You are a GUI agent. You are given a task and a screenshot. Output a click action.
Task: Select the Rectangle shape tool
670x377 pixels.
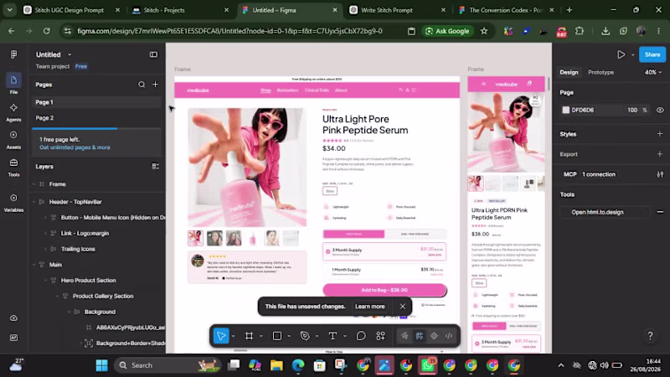coord(277,336)
